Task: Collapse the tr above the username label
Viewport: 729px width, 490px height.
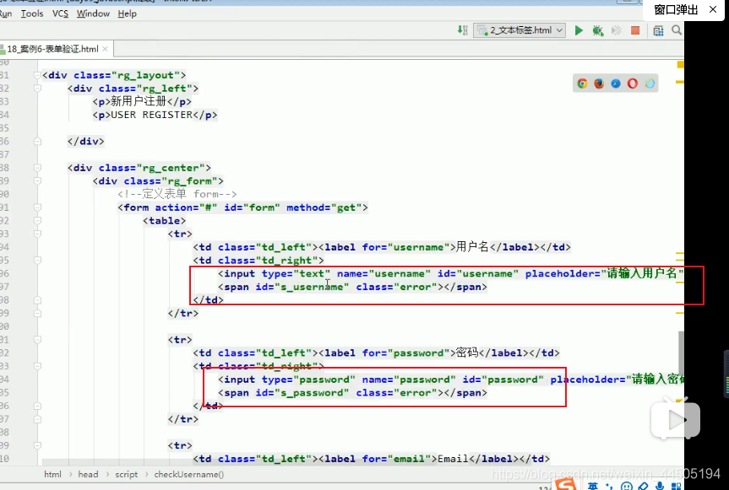Action: click(x=37, y=234)
